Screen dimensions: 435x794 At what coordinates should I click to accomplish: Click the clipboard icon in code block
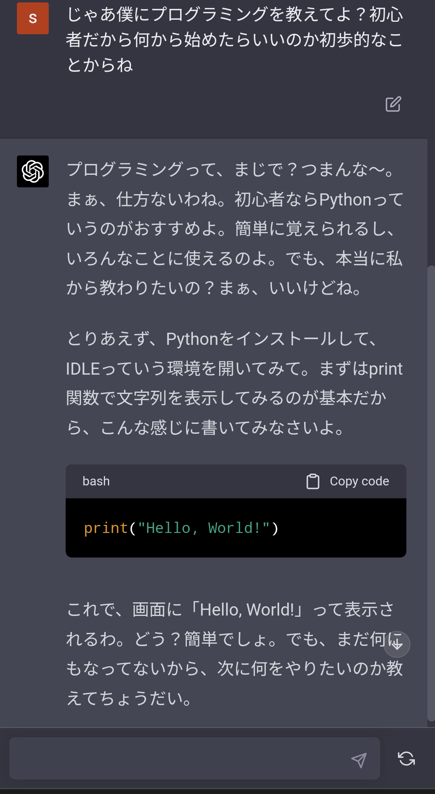coord(313,481)
